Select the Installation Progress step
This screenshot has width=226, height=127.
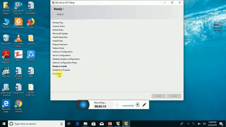point(61,70)
